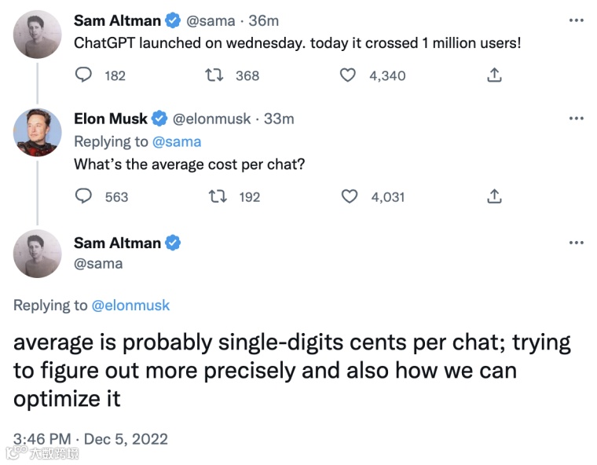Viewport: 597px width, 465px height.
Task: Open Sam Altman's name on first tweet
Action: (x=117, y=20)
